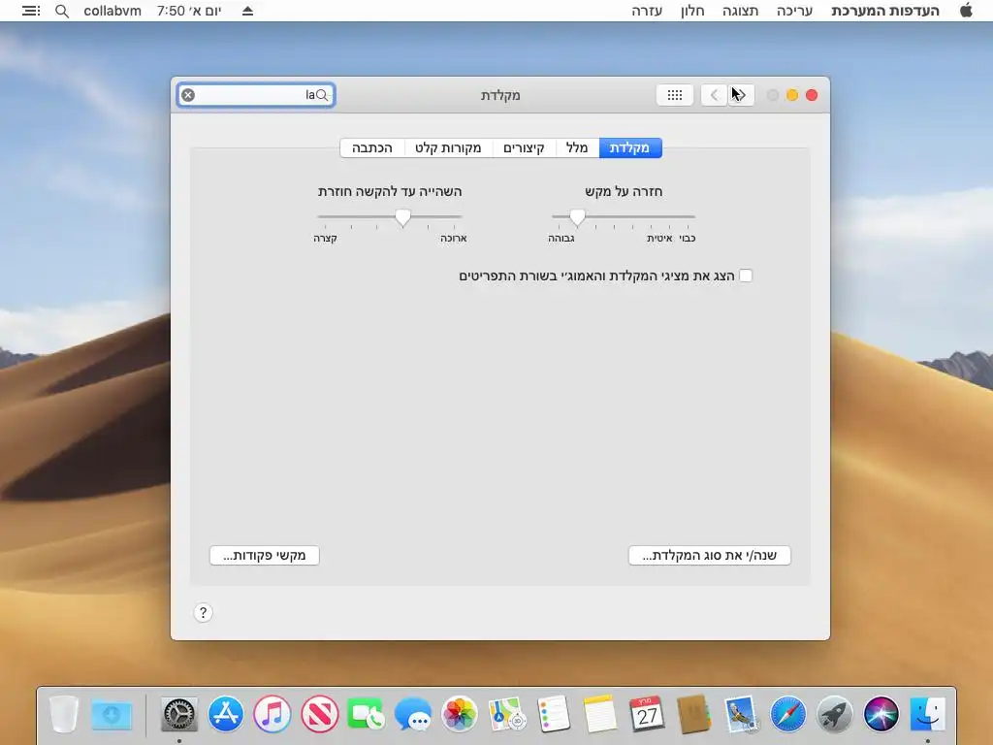Open Downloads folder in Dock
Viewport: 993px width, 745px height.
pos(112,714)
